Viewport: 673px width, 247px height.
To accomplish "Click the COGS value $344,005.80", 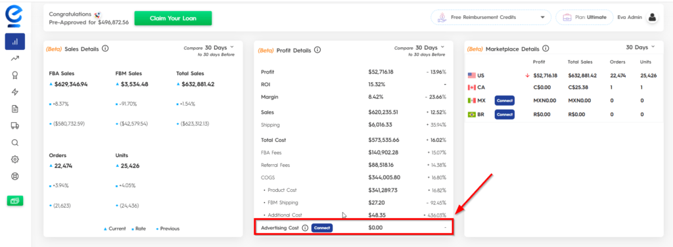I will click(x=384, y=177).
